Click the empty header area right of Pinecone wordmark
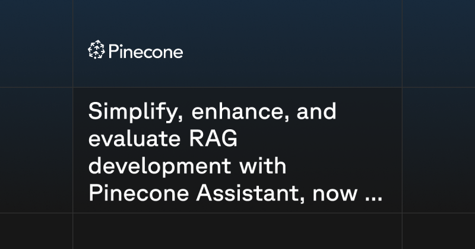 [291, 52]
